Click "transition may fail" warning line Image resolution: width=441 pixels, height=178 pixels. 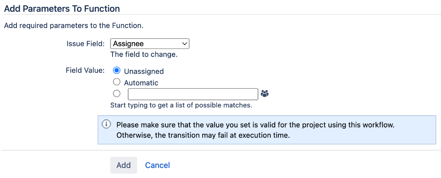(203, 135)
